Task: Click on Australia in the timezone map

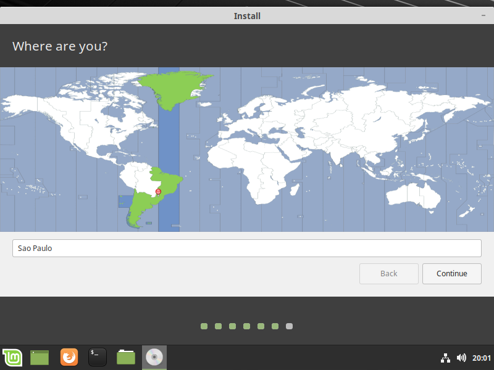Action: [x=413, y=195]
